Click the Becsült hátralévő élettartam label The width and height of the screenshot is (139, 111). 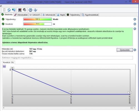tap(13, 51)
